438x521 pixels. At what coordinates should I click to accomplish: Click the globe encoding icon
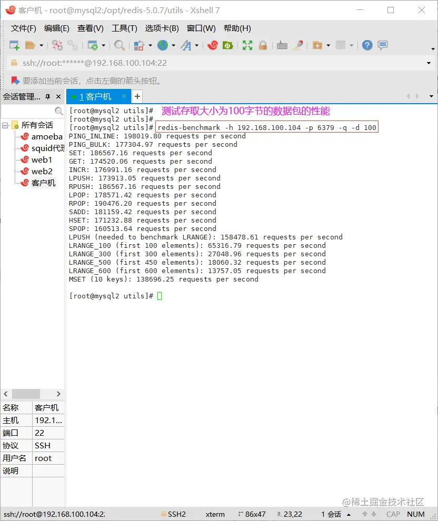(x=163, y=45)
